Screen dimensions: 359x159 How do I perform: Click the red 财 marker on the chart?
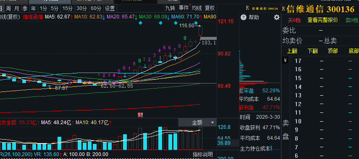[140, 115]
